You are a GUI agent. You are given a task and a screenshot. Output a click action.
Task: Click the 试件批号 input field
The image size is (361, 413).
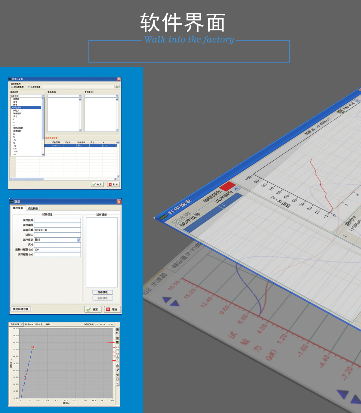click(x=57, y=220)
